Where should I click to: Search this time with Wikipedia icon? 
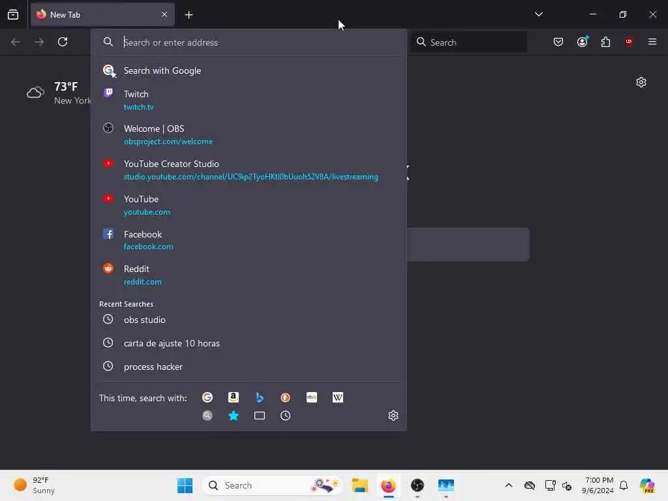(338, 397)
